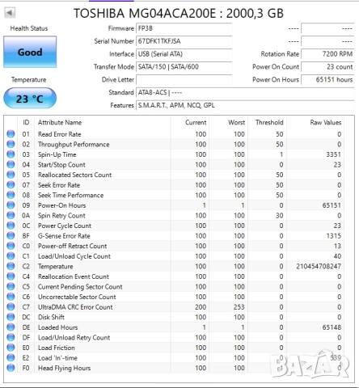Image resolution: width=359 pixels, height=388 pixels.
Task: Select status icon for Loaded Hours
Action: point(11,327)
